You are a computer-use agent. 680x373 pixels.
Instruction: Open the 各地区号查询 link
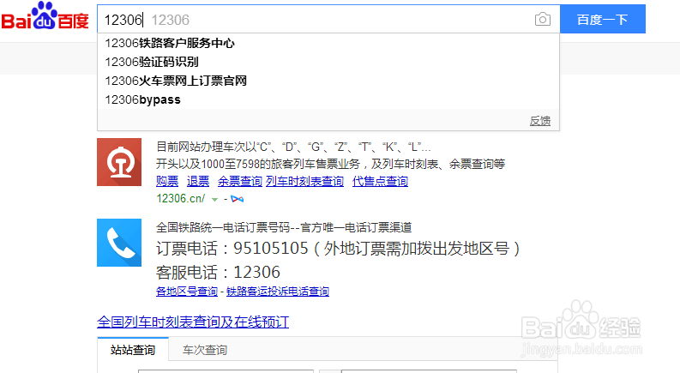point(186,292)
